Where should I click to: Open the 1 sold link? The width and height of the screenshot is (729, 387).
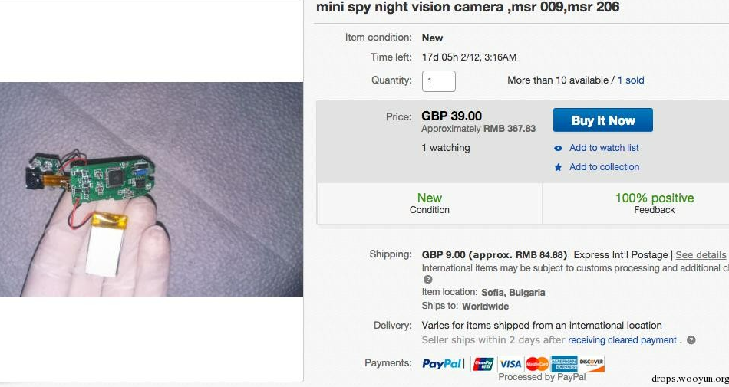point(631,80)
